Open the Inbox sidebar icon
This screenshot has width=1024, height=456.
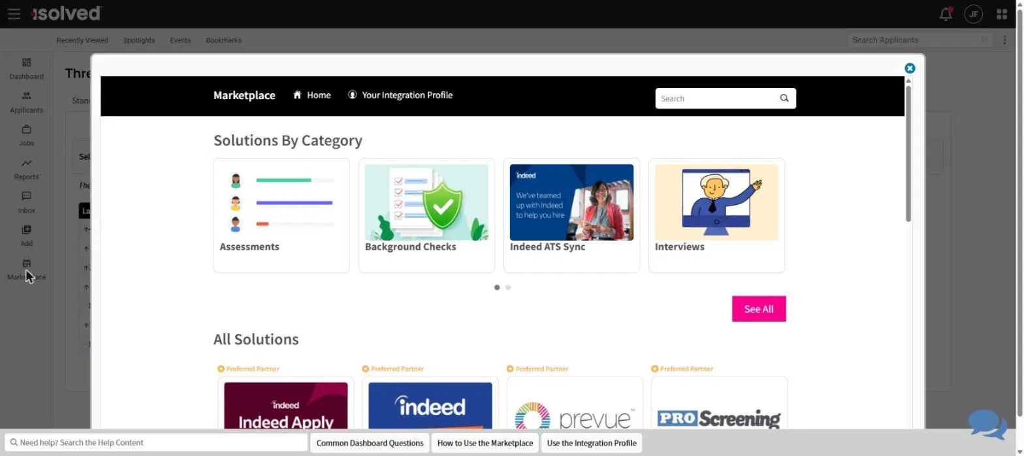coord(27,196)
